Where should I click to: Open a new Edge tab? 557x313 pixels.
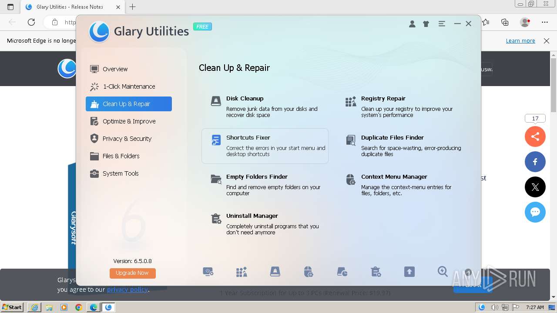pyautogui.click(x=133, y=7)
